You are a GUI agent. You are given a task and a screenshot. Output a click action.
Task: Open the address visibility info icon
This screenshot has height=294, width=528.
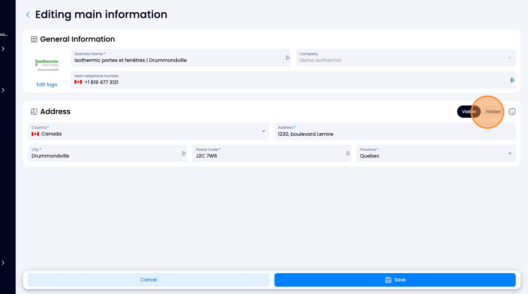click(x=512, y=112)
